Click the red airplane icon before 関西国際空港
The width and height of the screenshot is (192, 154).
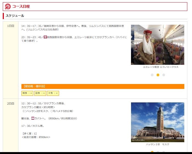pos(45,37)
